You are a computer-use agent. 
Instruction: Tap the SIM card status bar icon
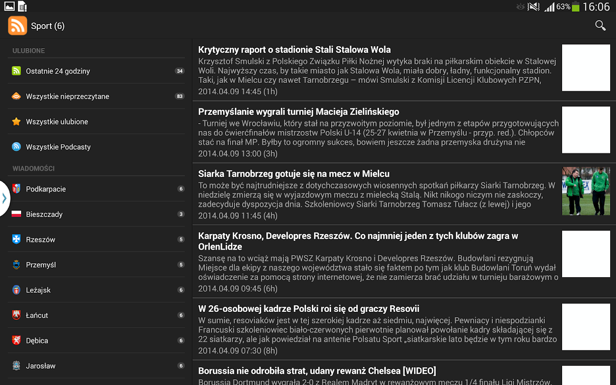(x=22, y=7)
